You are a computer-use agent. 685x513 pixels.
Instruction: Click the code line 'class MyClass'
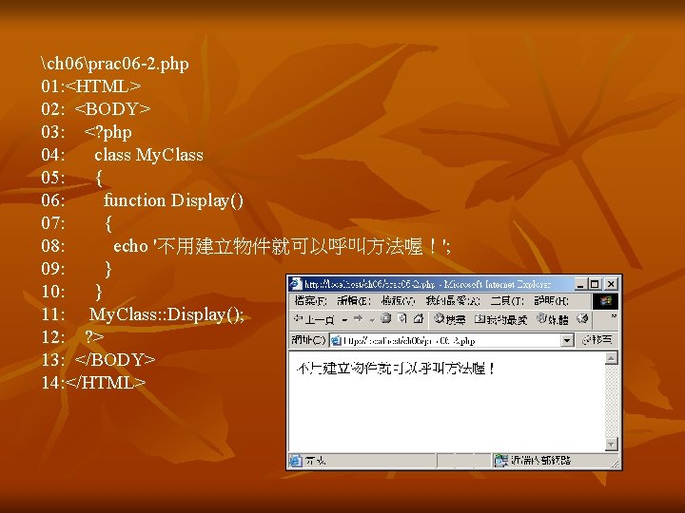148,155
